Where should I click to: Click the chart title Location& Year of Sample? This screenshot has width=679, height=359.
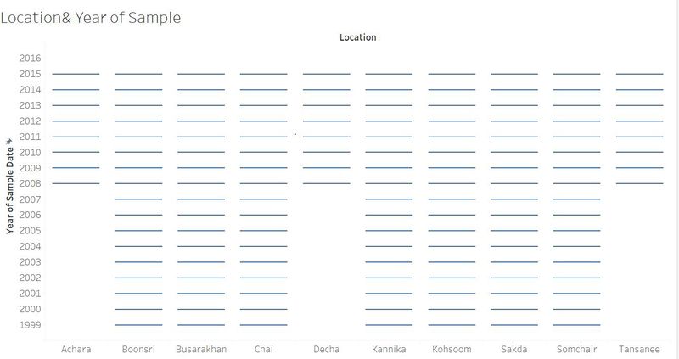[91, 18]
